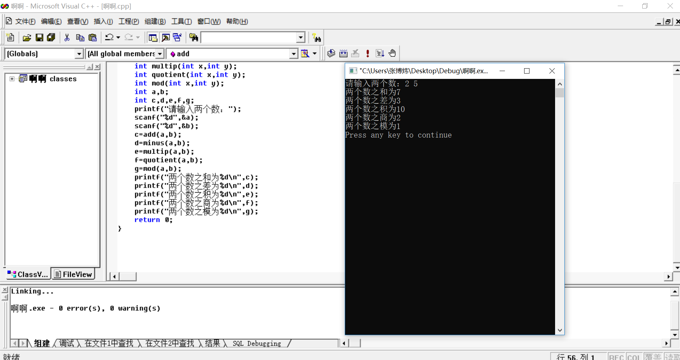Open the (Globals) class dropdown
The width and height of the screenshot is (680, 360).
pos(79,54)
